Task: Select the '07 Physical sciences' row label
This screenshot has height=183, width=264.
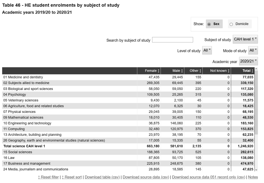Action: click(19, 112)
